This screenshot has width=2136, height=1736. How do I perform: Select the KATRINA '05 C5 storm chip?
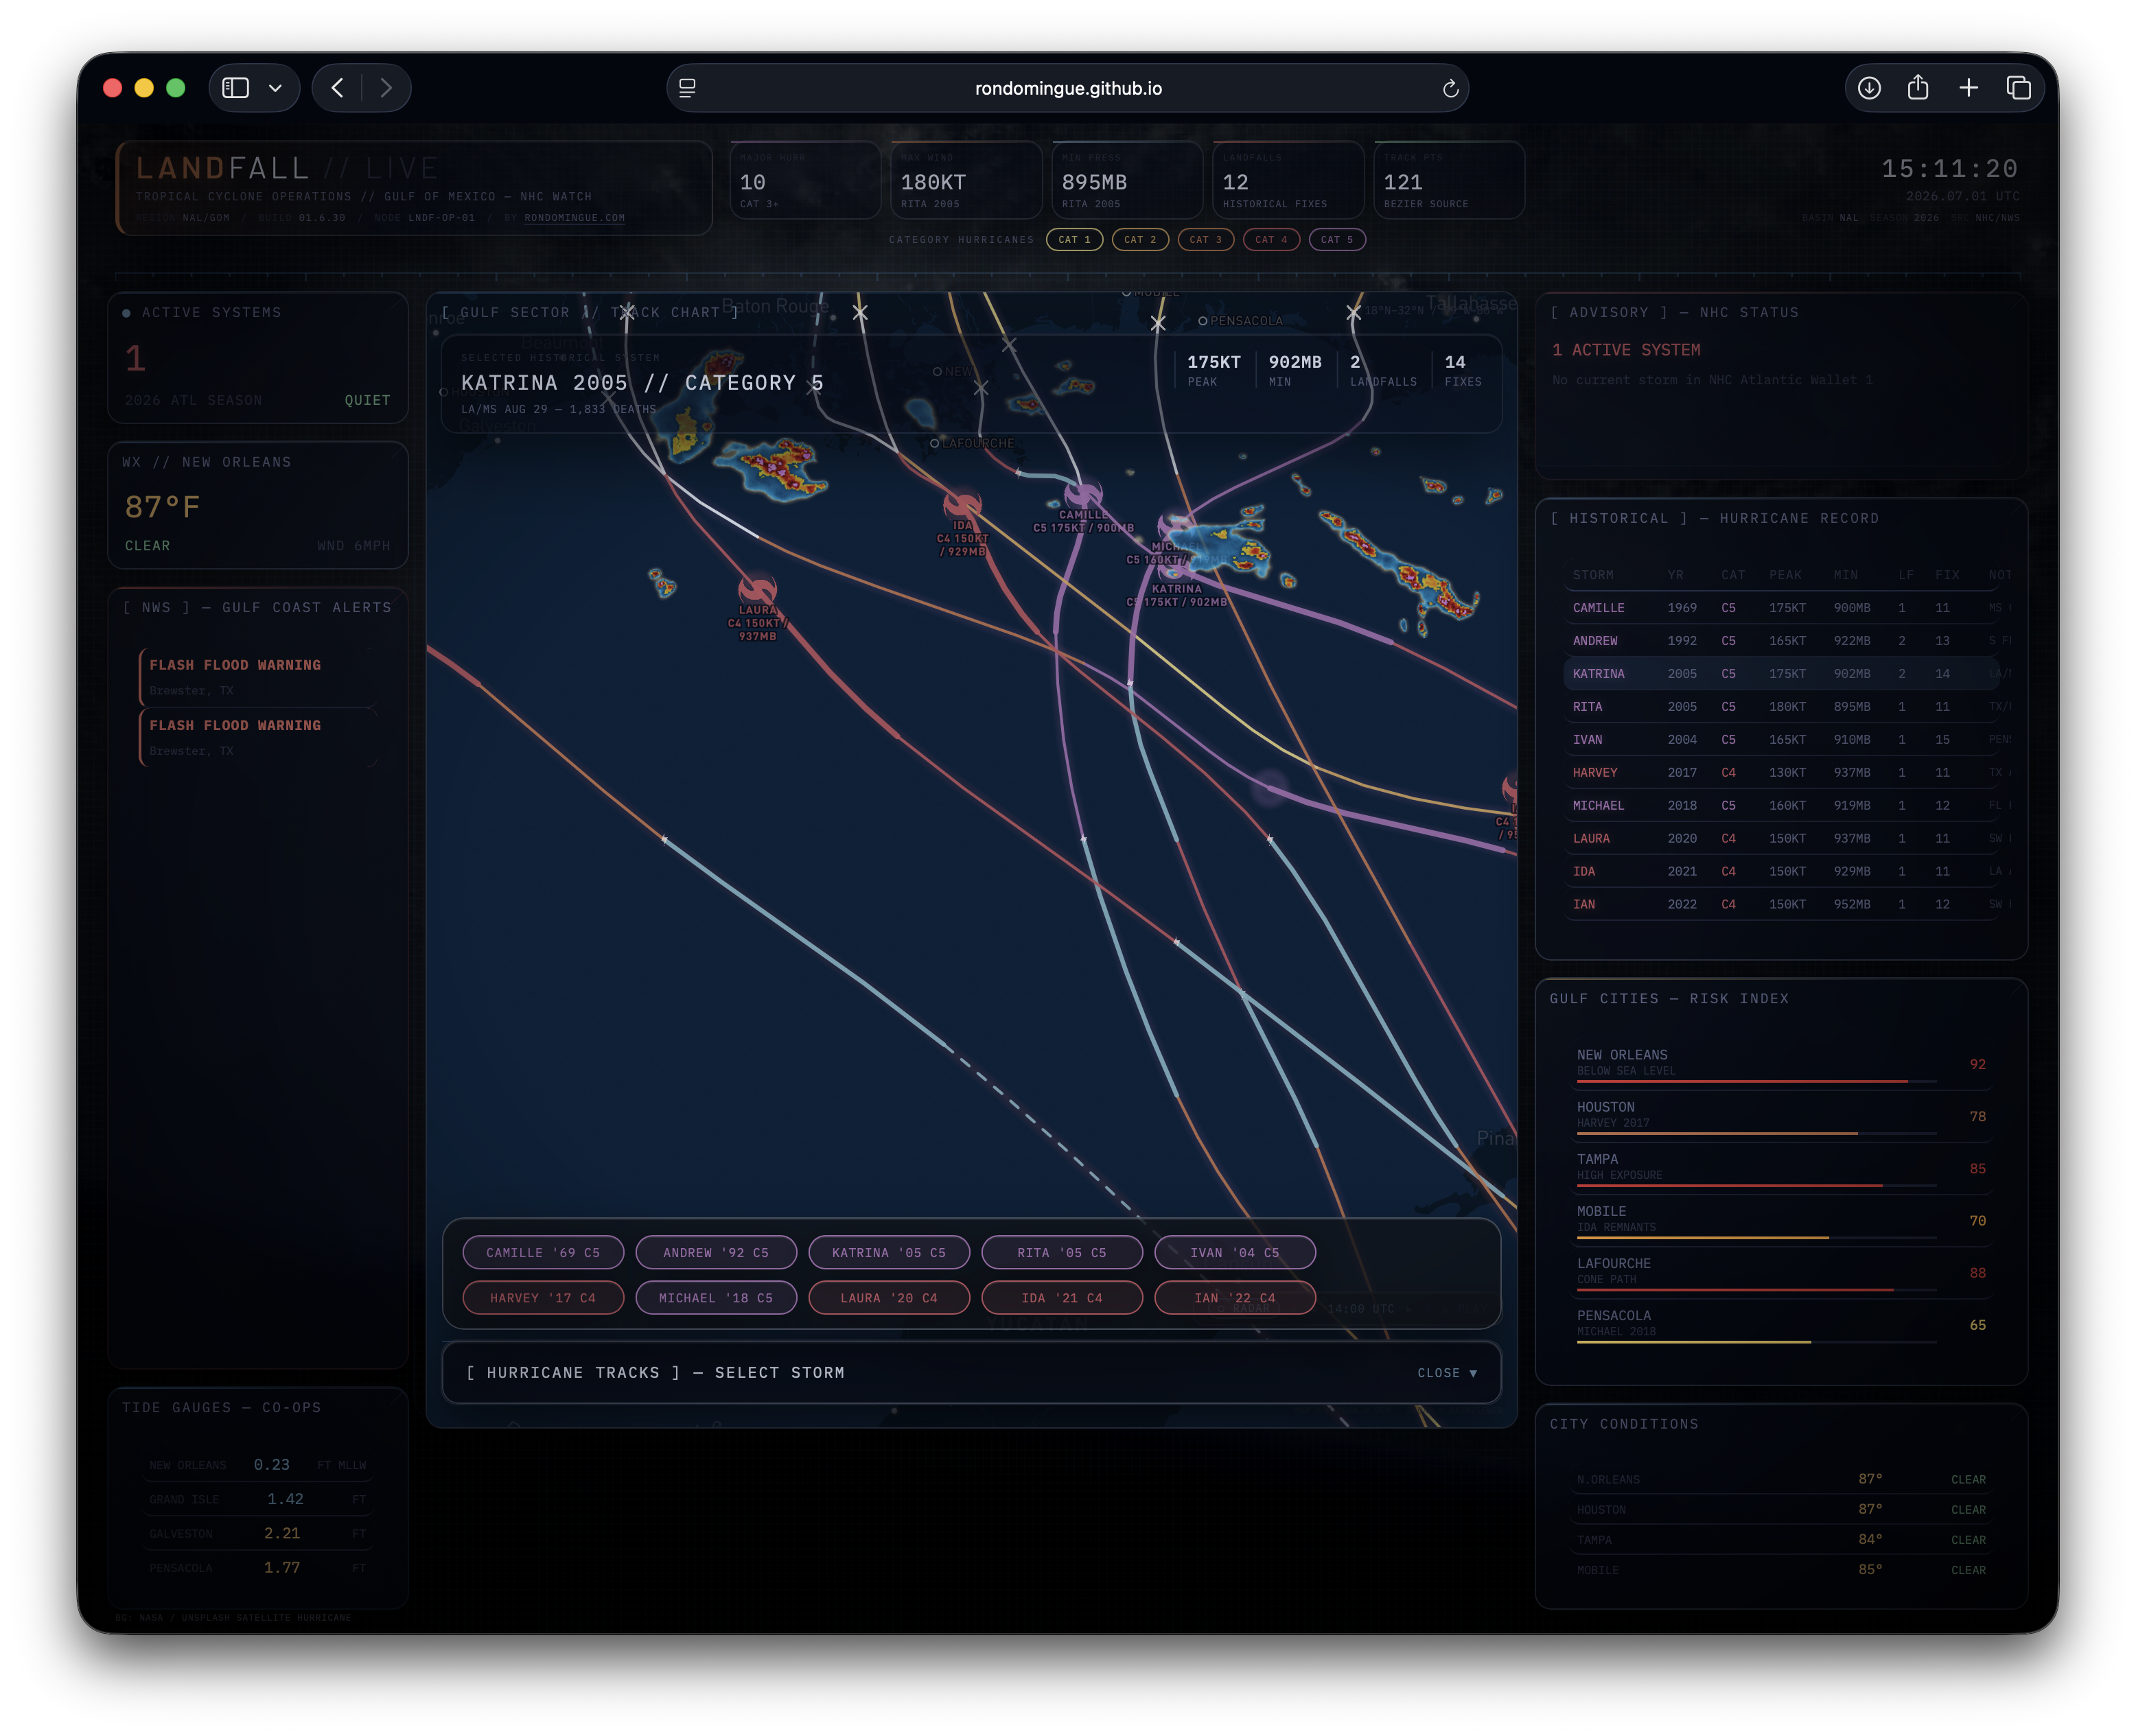coord(890,1252)
